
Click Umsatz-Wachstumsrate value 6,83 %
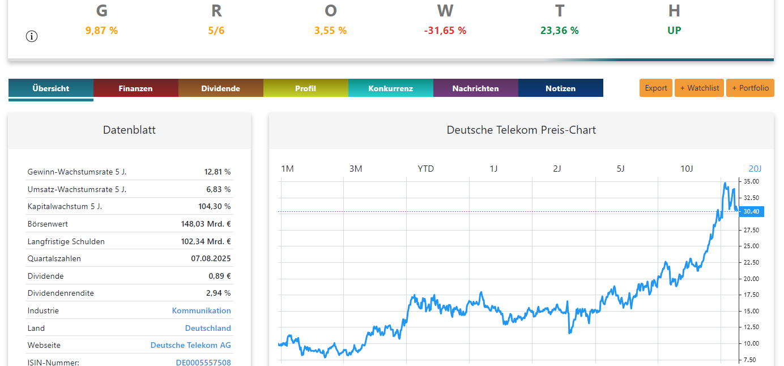click(x=219, y=189)
